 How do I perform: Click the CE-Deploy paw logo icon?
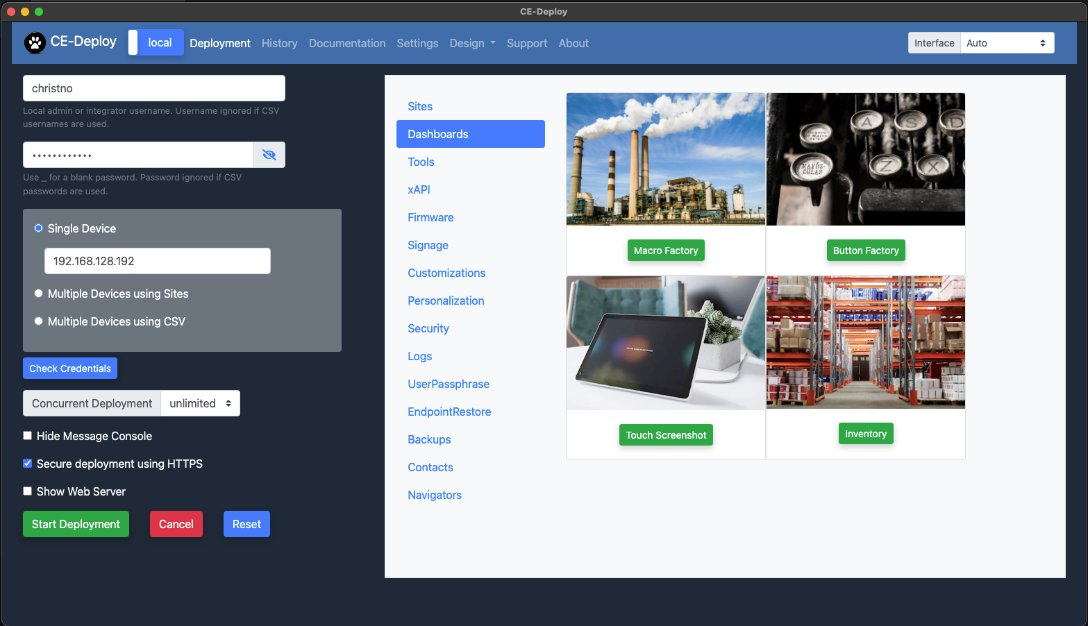coord(35,43)
